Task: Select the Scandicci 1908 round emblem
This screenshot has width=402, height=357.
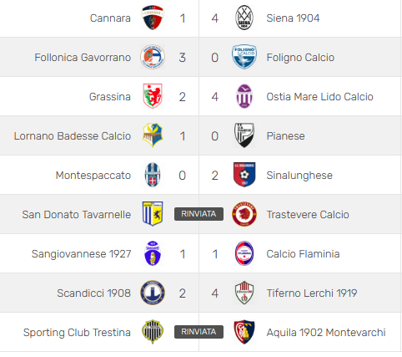Action: click(x=153, y=293)
